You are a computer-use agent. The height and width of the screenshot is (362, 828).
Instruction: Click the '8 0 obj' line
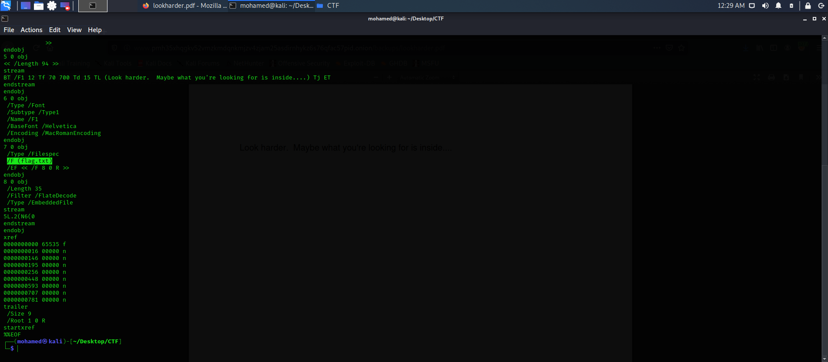pyautogui.click(x=16, y=182)
